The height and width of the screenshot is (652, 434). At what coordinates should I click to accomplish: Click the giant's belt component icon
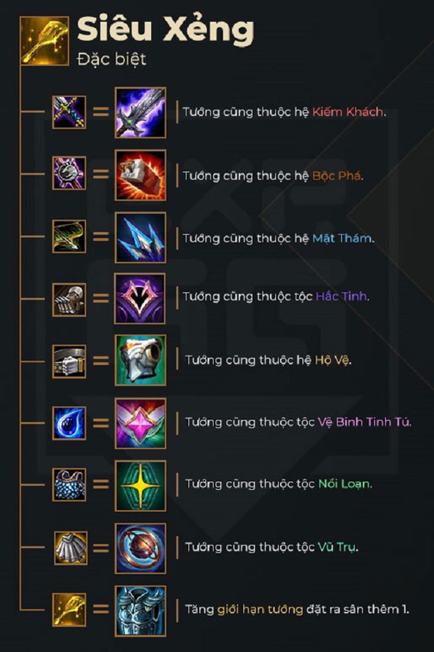(69, 361)
